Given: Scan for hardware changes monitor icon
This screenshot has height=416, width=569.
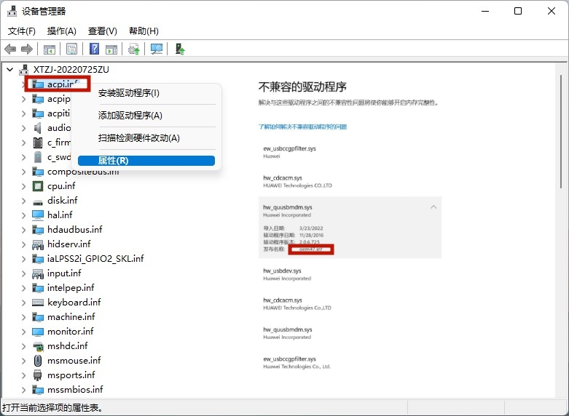Looking at the screenshot, I should tap(157, 49).
